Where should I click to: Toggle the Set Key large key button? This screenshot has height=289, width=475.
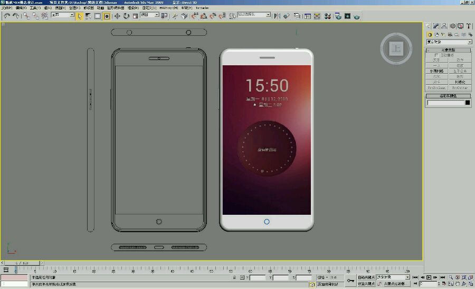click(x=350, y=281)
